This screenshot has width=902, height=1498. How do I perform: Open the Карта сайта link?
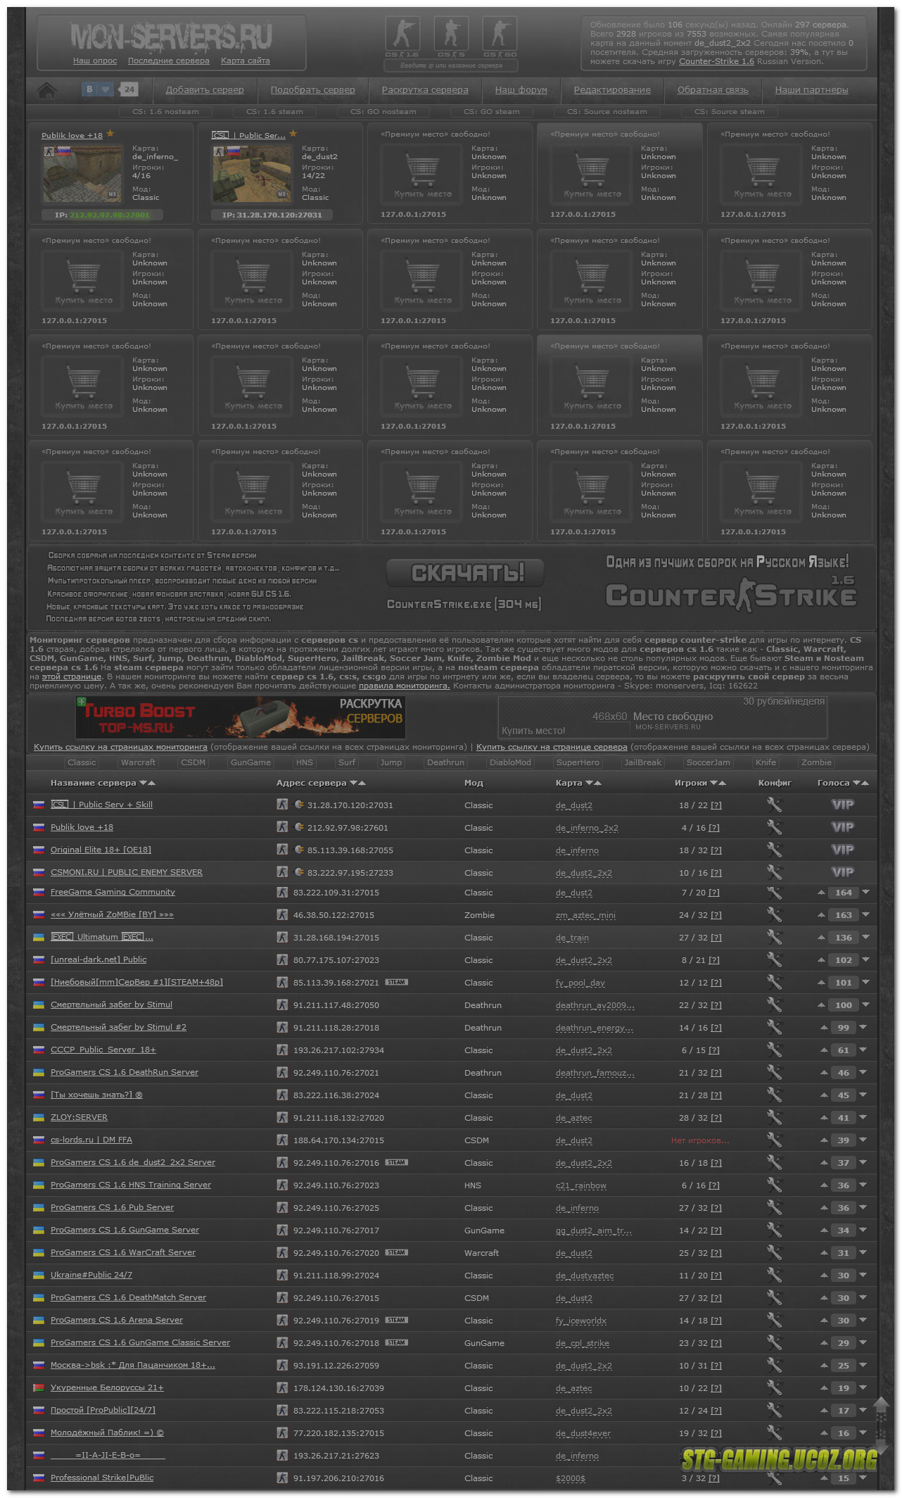246,61
